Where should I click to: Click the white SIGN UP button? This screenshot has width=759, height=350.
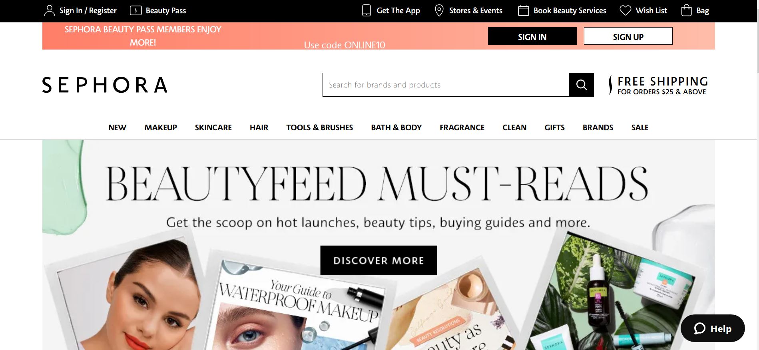[x=628, y=36]
